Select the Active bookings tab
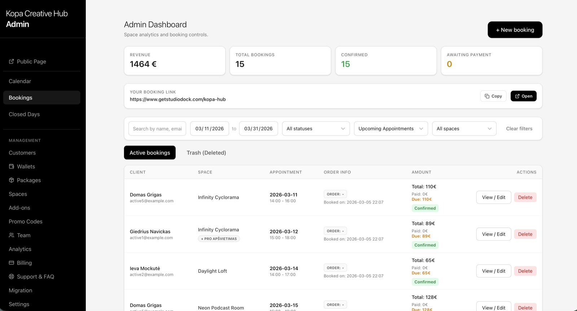 [x=150, y=153]
